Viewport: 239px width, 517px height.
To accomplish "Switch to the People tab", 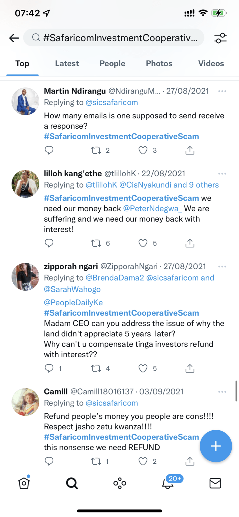I will pos(112,64).
